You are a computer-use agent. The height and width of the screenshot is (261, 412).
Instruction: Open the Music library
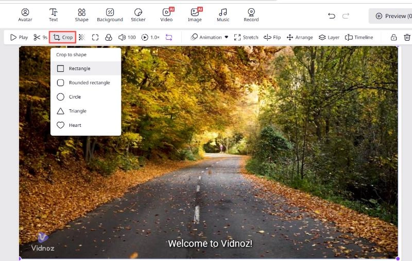pos(223,15)
